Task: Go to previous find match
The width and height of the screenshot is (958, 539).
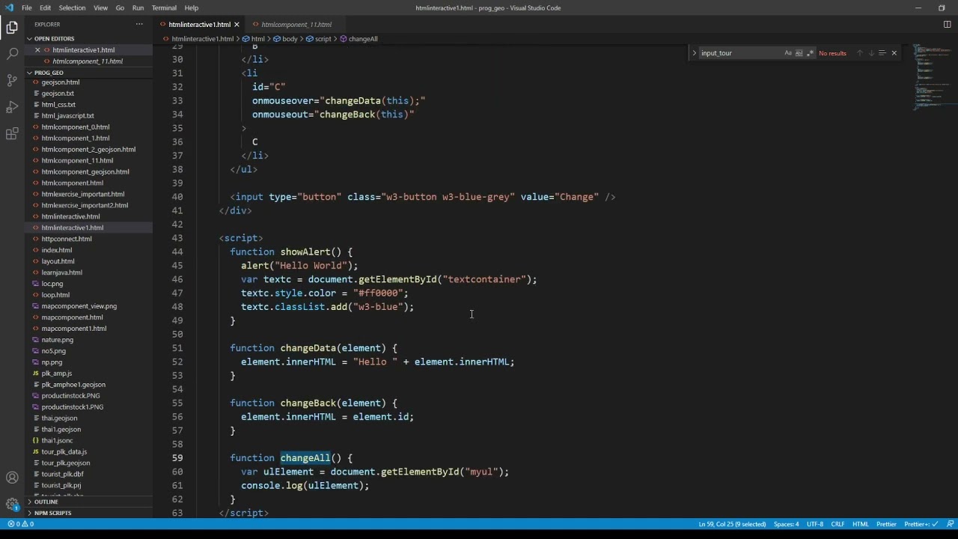Action: (x=859, y=53)
